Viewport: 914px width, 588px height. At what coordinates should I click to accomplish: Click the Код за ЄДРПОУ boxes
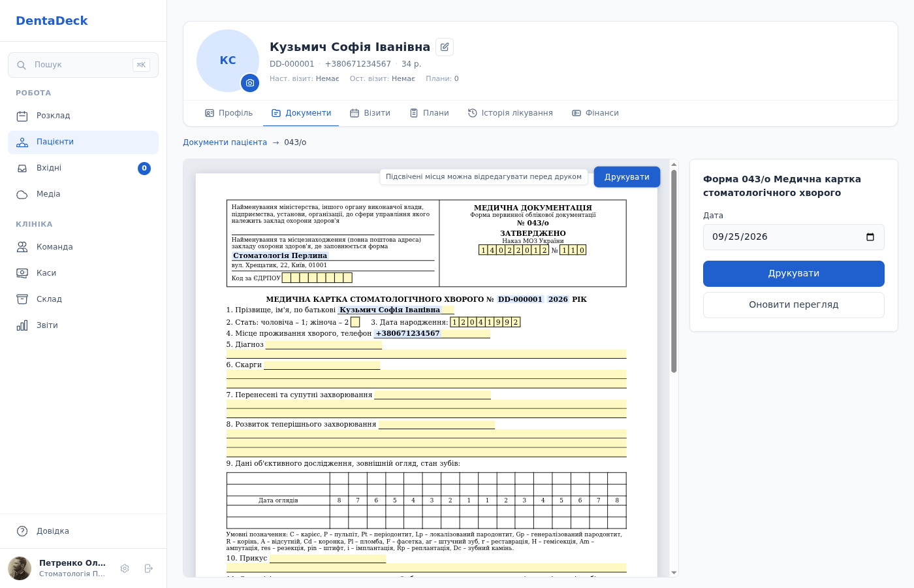coord(317,278)
